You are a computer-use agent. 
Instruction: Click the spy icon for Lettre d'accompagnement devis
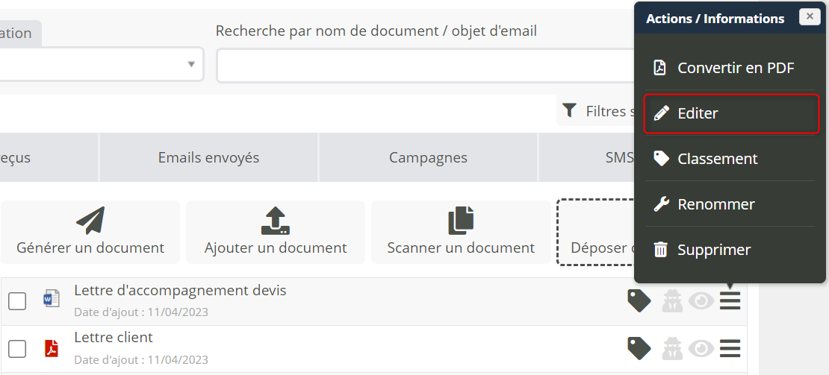pyautogui.click(x=672, y=300)
